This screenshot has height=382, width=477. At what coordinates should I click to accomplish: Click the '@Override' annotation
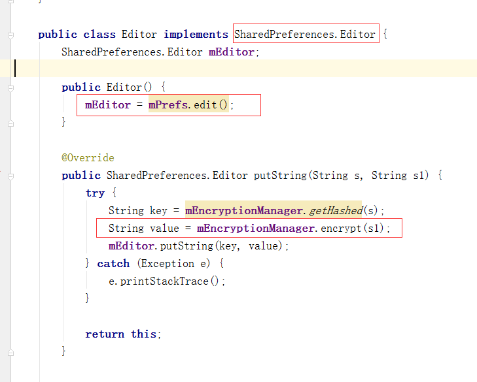pos(88,158)
